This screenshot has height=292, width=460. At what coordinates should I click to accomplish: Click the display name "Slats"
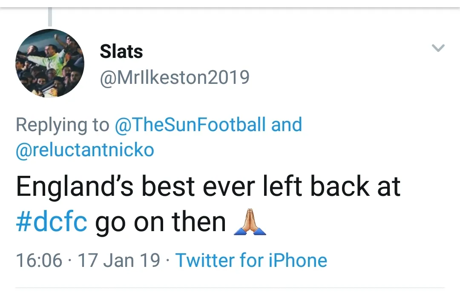121,52
